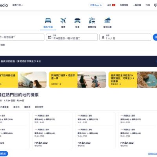Open the flight card departing 13:15 for HK$2,262

point(52,130)
